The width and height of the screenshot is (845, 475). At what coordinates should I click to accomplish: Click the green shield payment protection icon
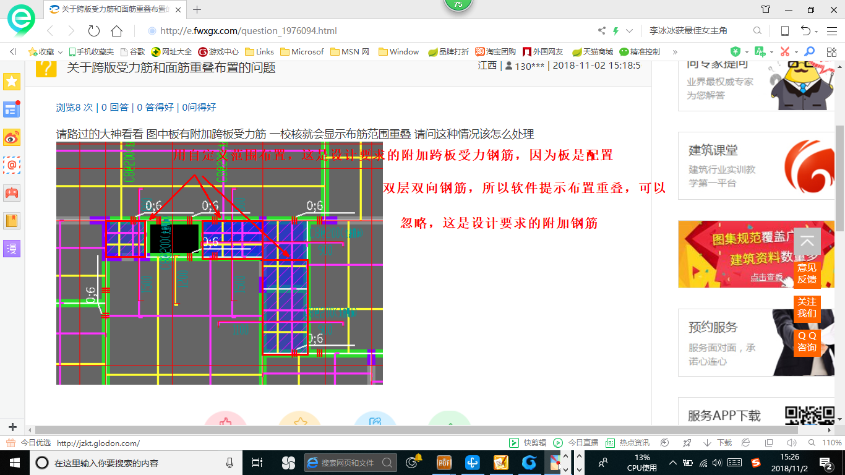[x=735, y=52]
